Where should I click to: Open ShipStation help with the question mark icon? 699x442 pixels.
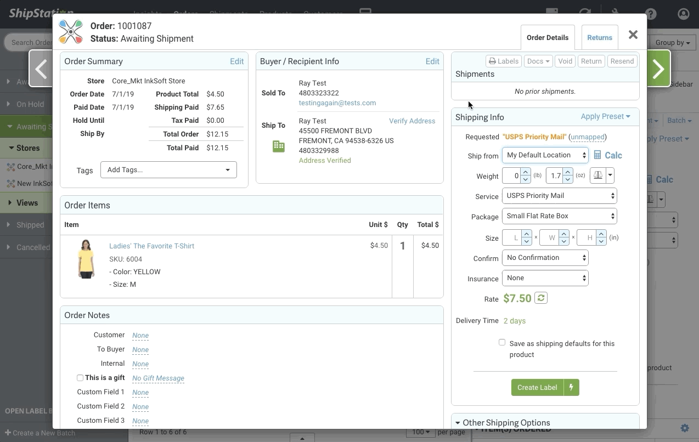click(x=651, y=14)
